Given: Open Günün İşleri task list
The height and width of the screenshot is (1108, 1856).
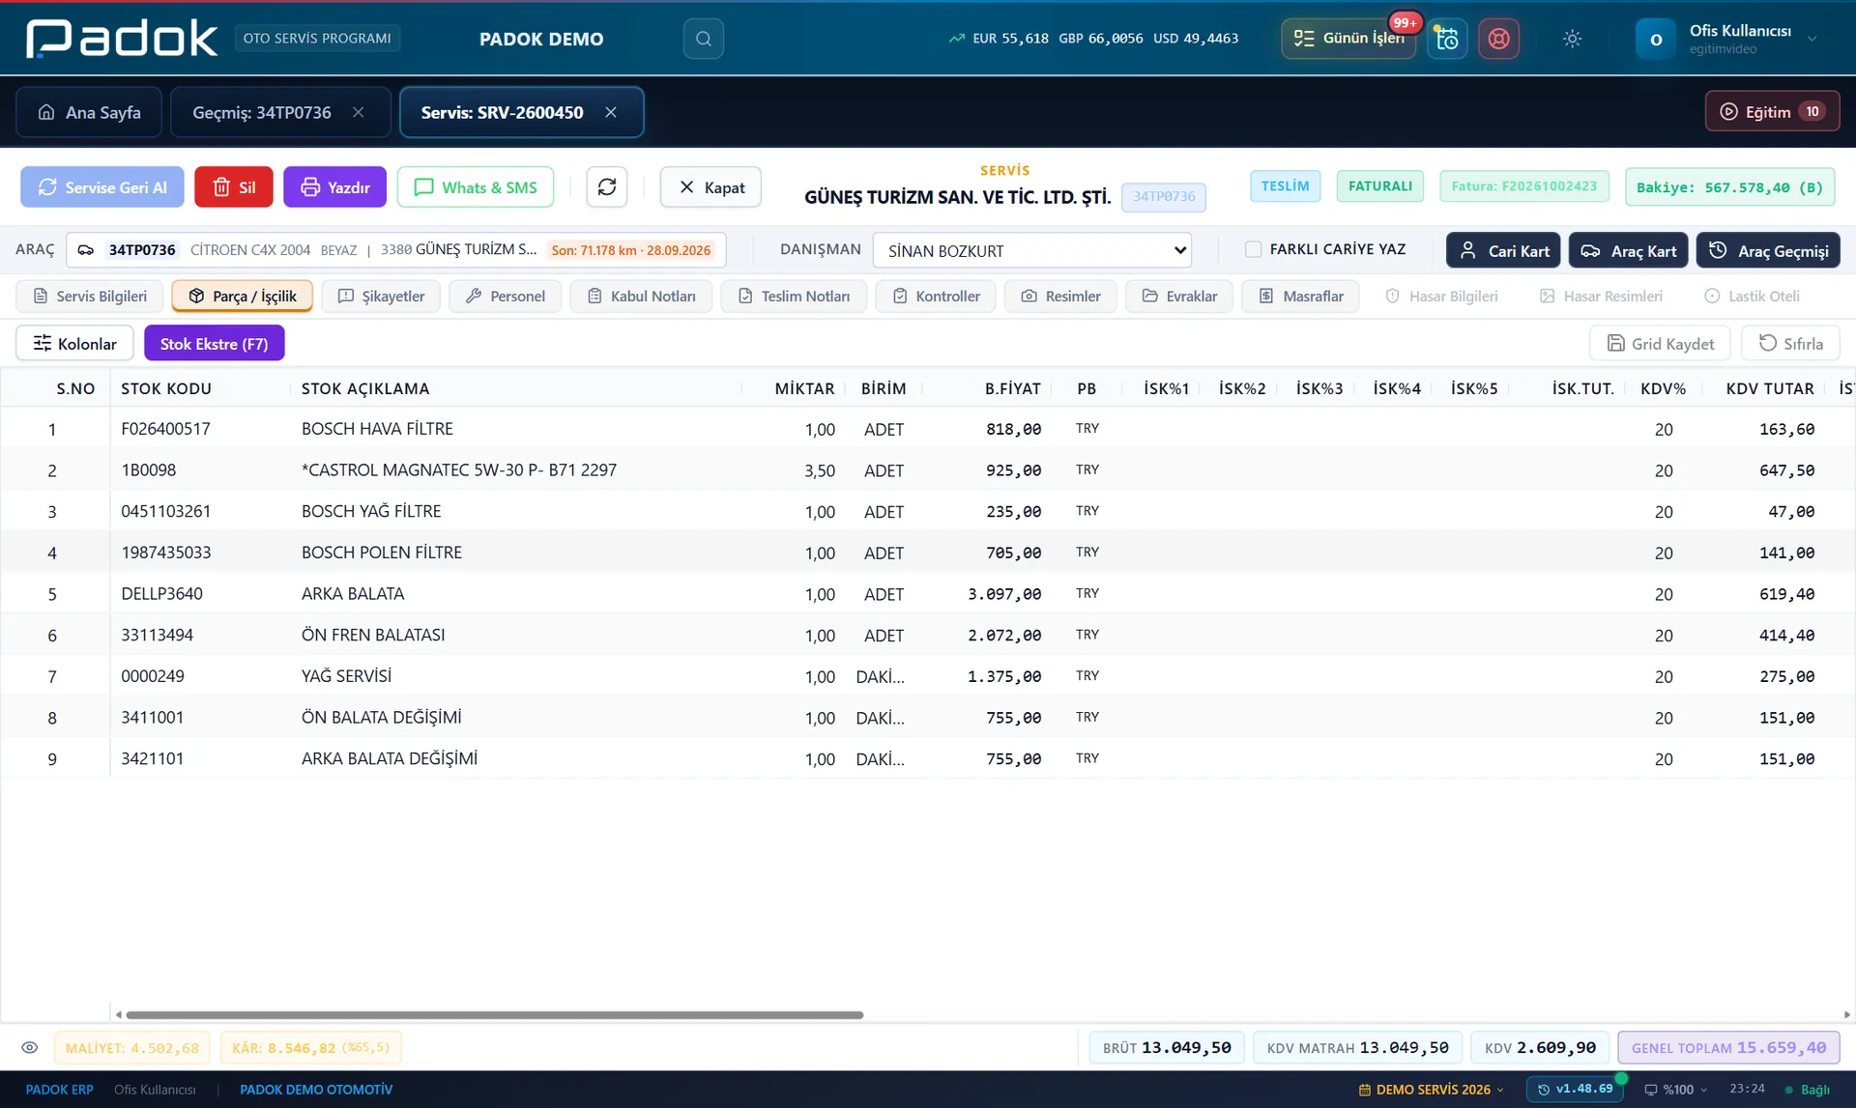Looking at the screenshot, I should pyautogui.click(x=1349, y=39).
